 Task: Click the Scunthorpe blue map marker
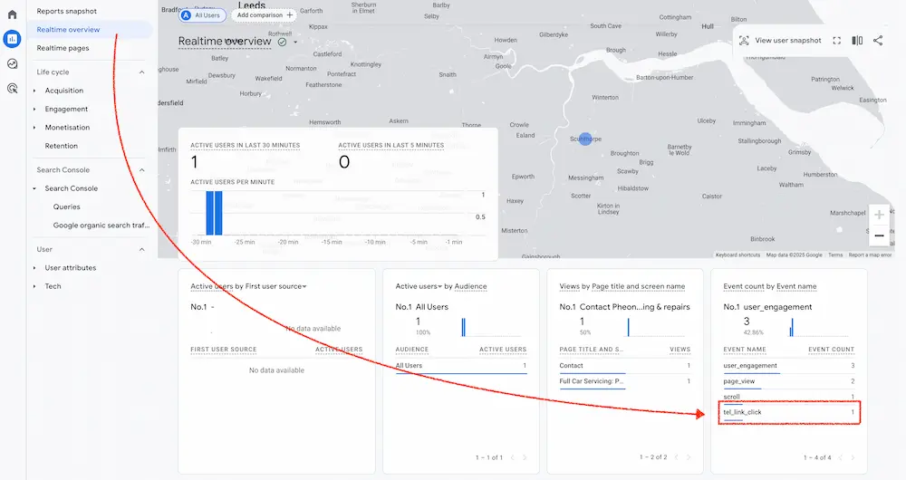point(585,139)
